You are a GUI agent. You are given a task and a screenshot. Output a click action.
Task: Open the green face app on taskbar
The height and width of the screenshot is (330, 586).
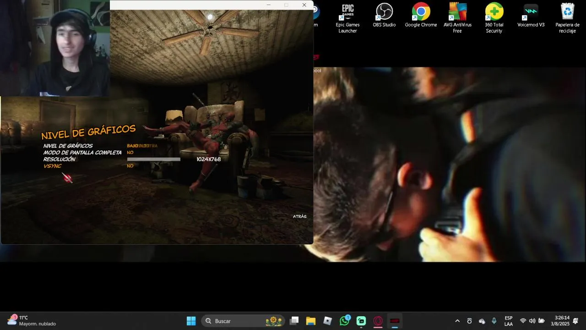pyautogui.click(x=361, y=321)
